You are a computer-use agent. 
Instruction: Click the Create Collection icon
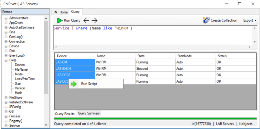[x=206, y=20]
